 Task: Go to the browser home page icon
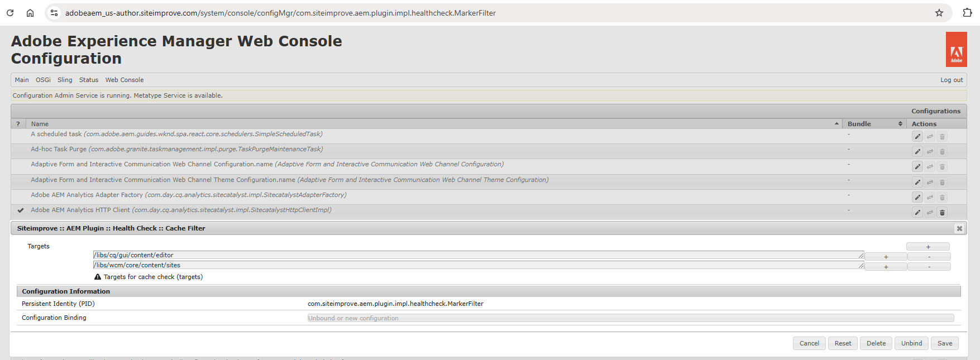click(30, 13)
